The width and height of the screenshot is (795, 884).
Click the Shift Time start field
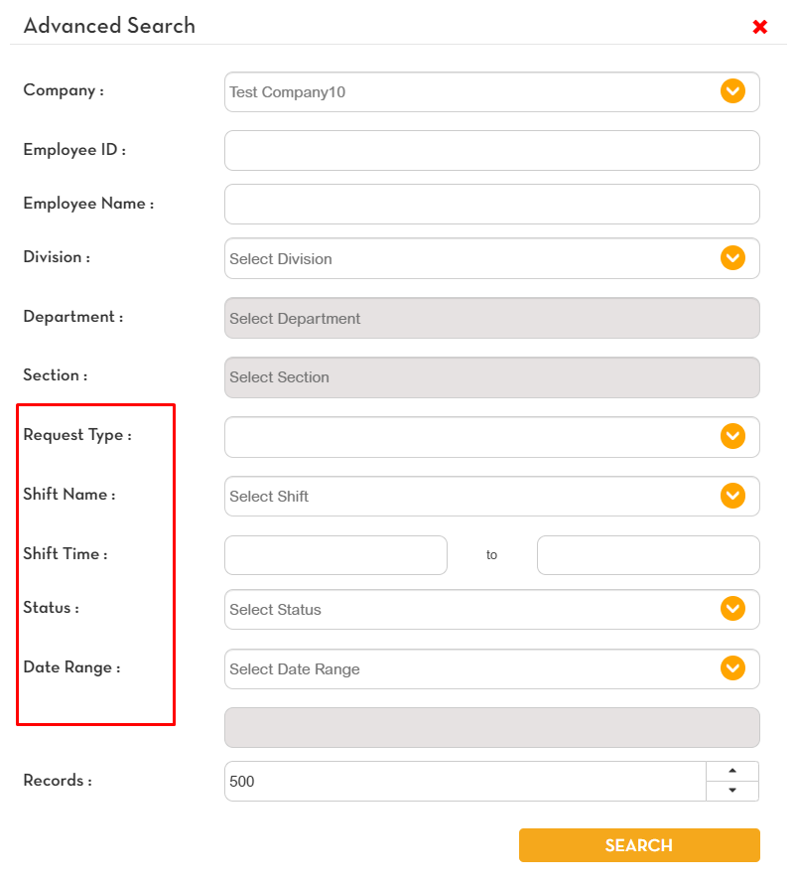pyautogui.click(x=335, y=555)
